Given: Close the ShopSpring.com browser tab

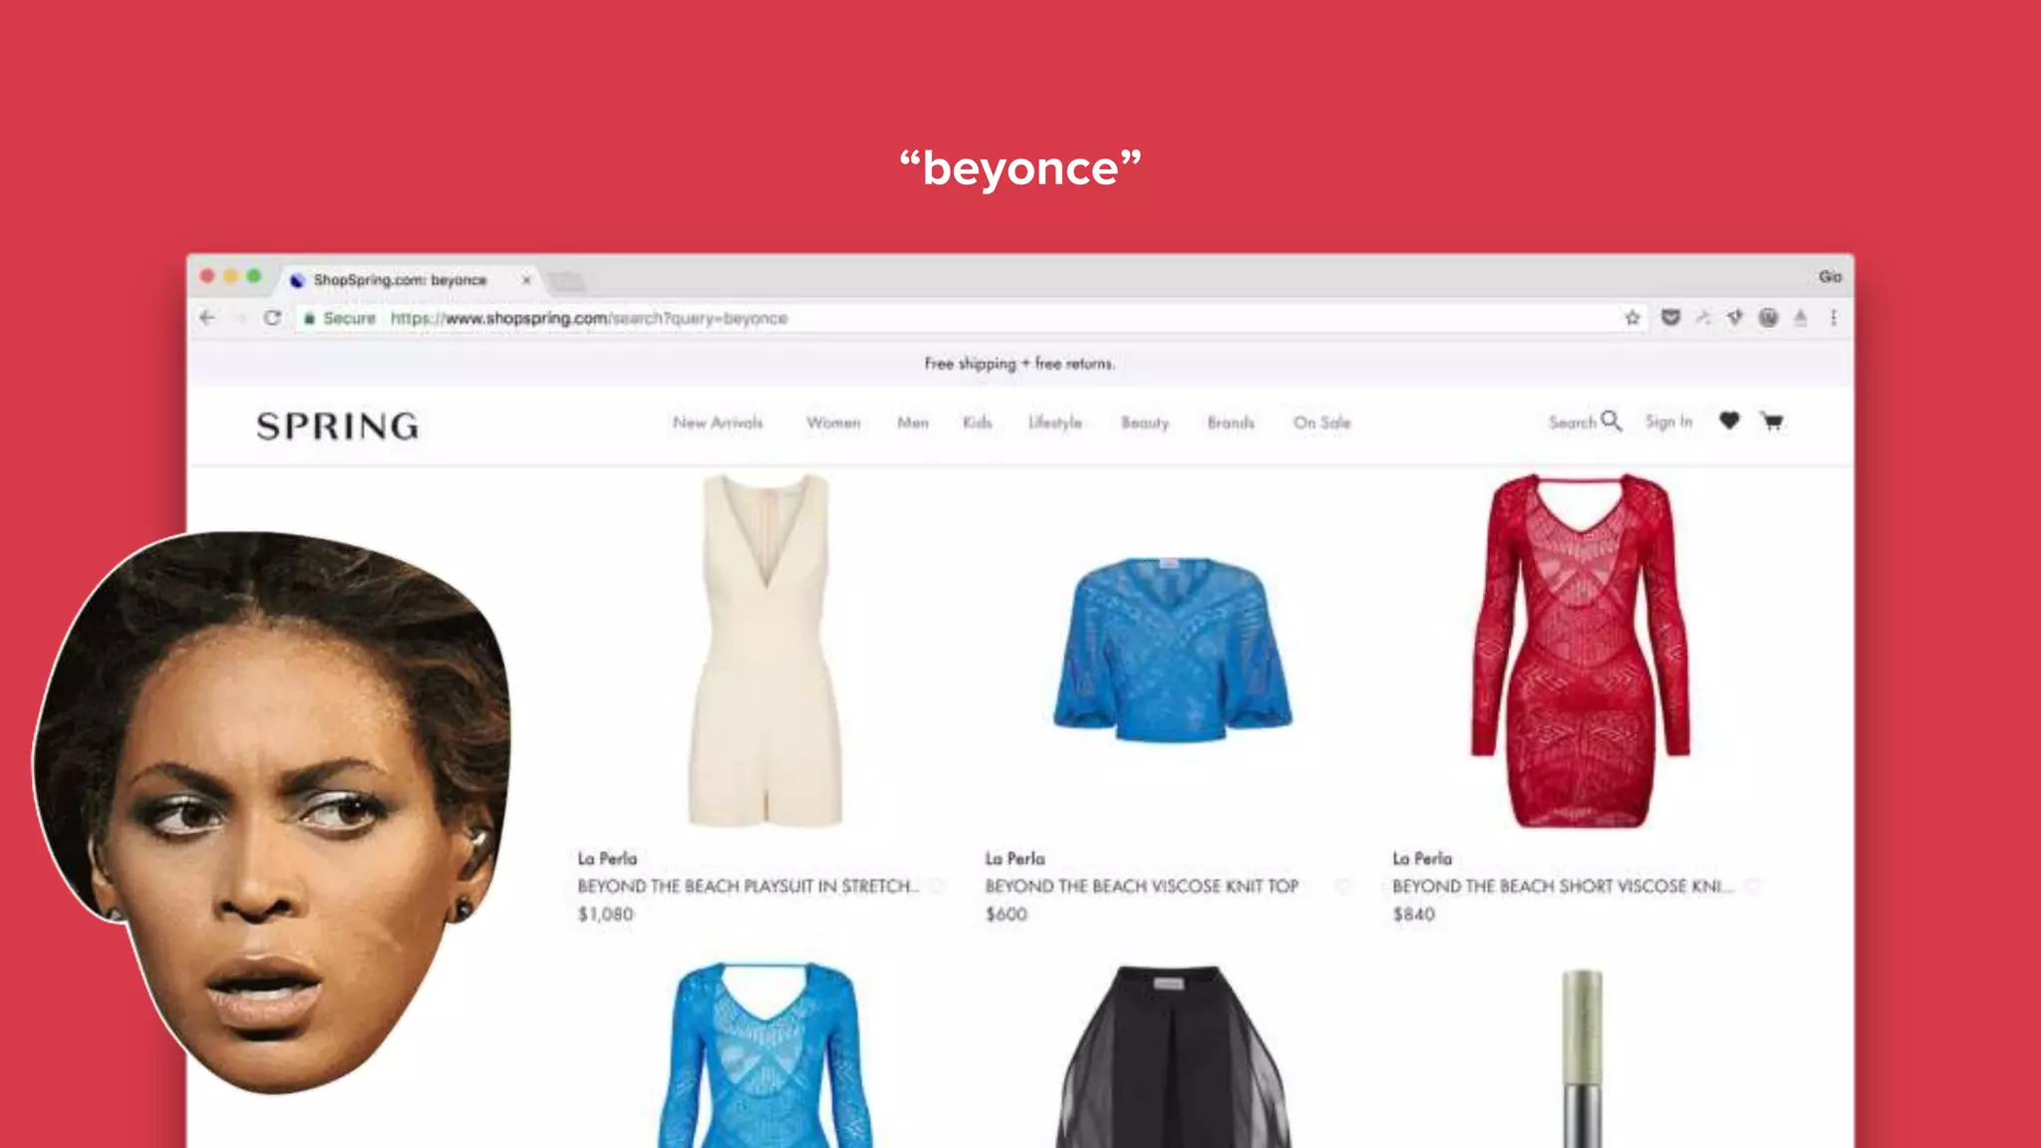Looking at the screenshot, I should click(x=526, y=280).
